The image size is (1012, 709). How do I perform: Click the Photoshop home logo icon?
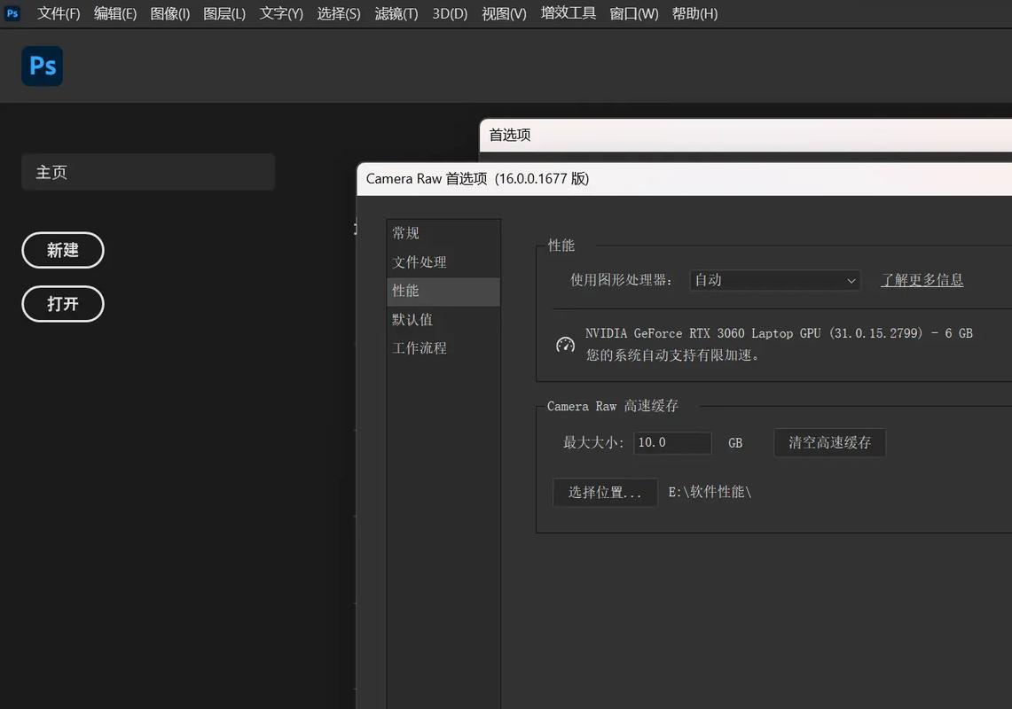pos(42,66)
